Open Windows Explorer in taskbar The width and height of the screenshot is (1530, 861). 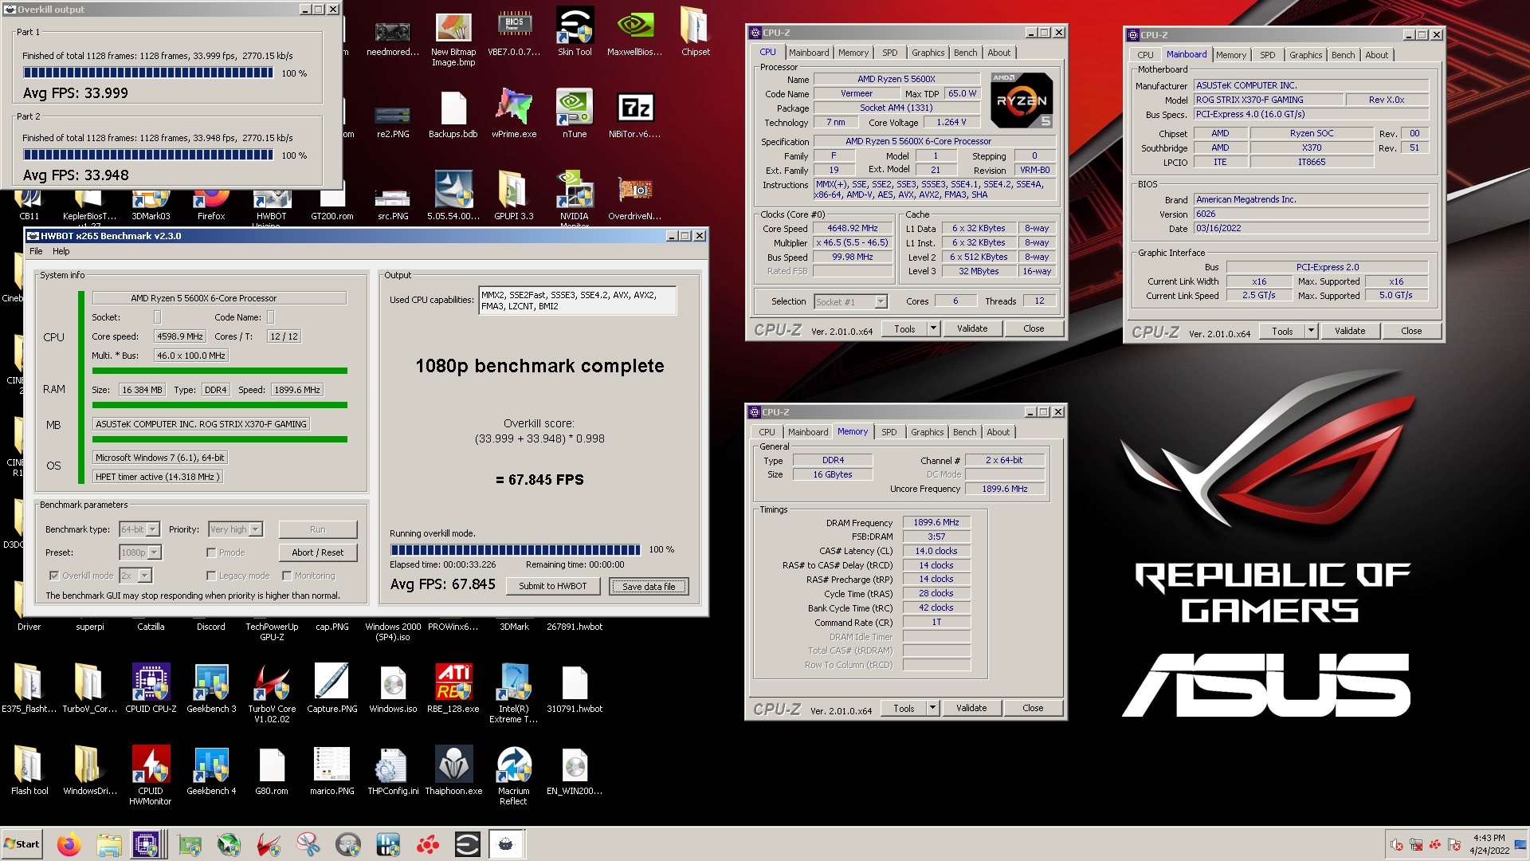[x=109, y=844]
